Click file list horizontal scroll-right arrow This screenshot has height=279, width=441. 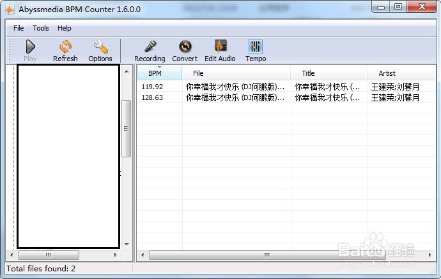tap(429, 255)
